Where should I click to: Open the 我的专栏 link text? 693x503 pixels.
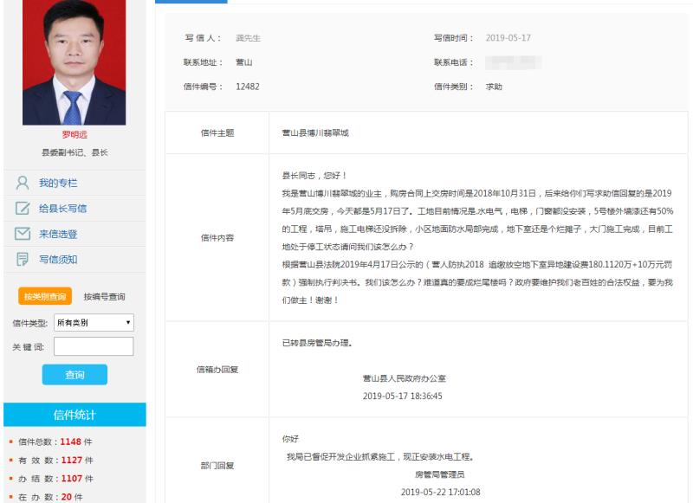pos(58,184)
